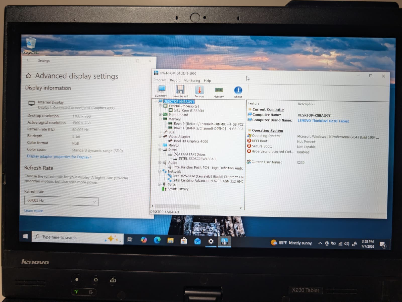Open the notification center icon
402x302 pixels.
pyautogui.click(x=382, y=245)
